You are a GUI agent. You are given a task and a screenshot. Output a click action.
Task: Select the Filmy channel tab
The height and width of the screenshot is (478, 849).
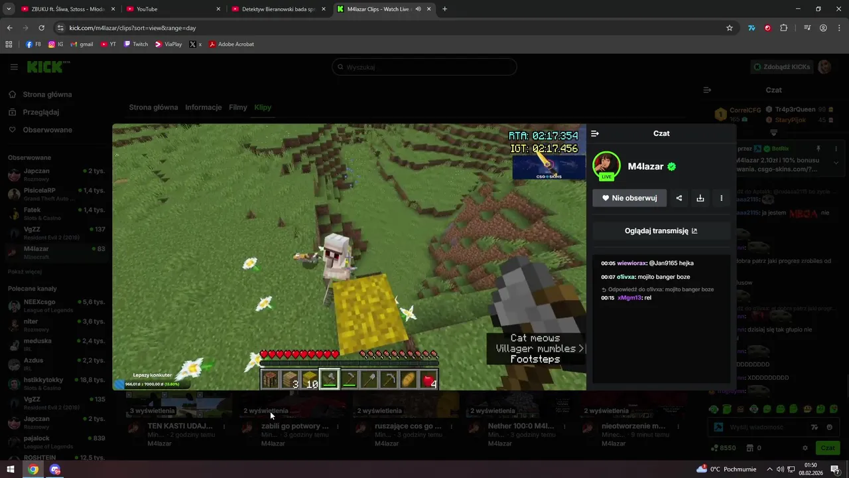(x=238, y=108)
